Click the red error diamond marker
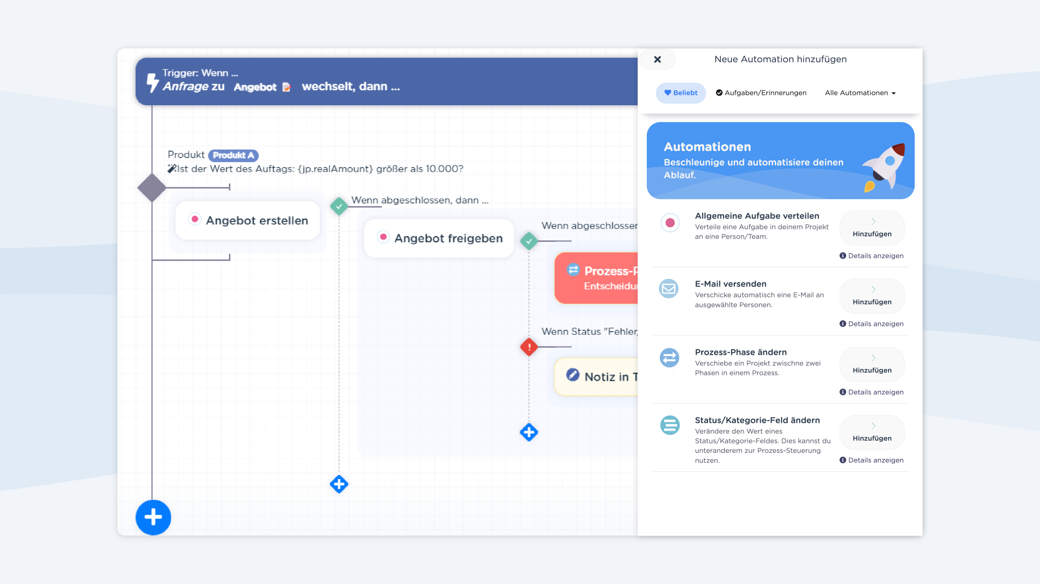 click(x=529, y=347)
